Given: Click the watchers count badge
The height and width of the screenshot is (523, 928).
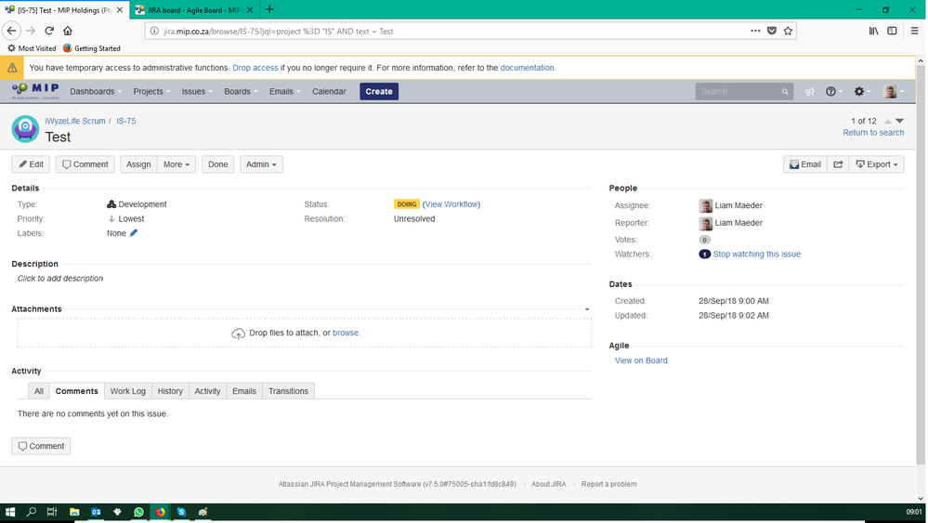Looking at the screenshot, I should (x=704, y=255).
